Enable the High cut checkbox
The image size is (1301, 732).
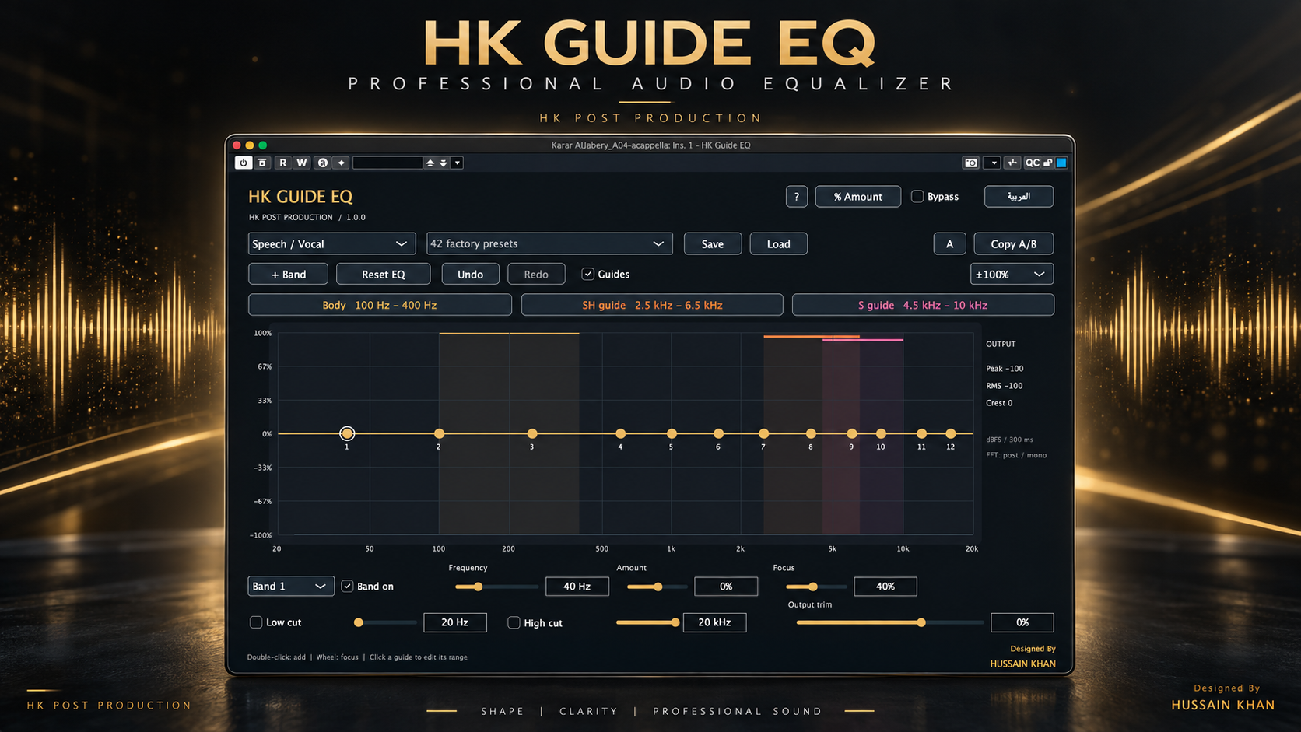pos(514,622)
